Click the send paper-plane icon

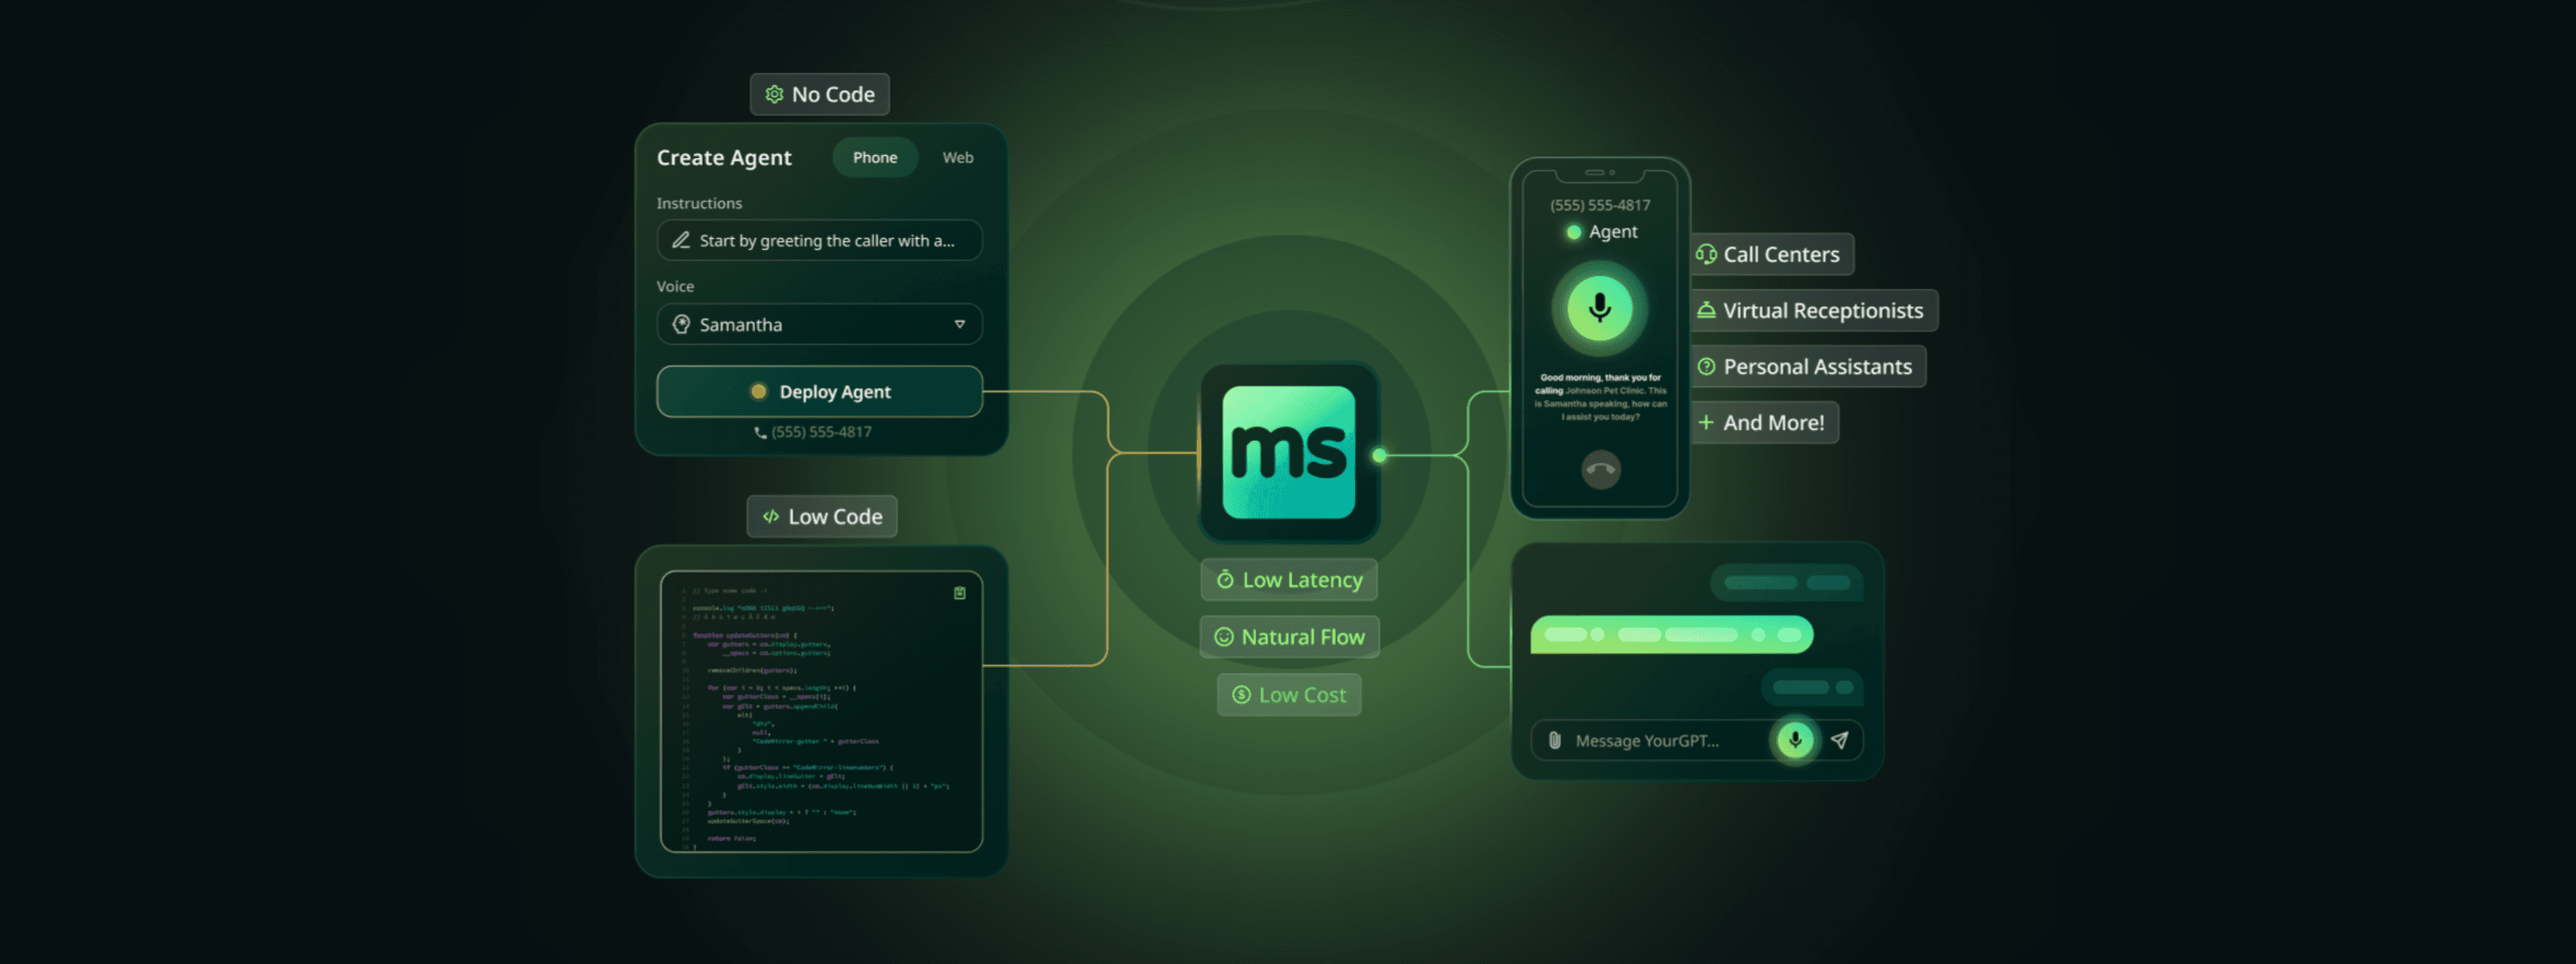pos(1839,740)
